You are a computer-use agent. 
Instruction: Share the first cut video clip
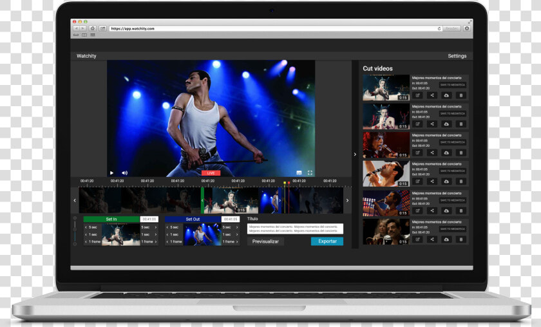click(x=432, y=95)
